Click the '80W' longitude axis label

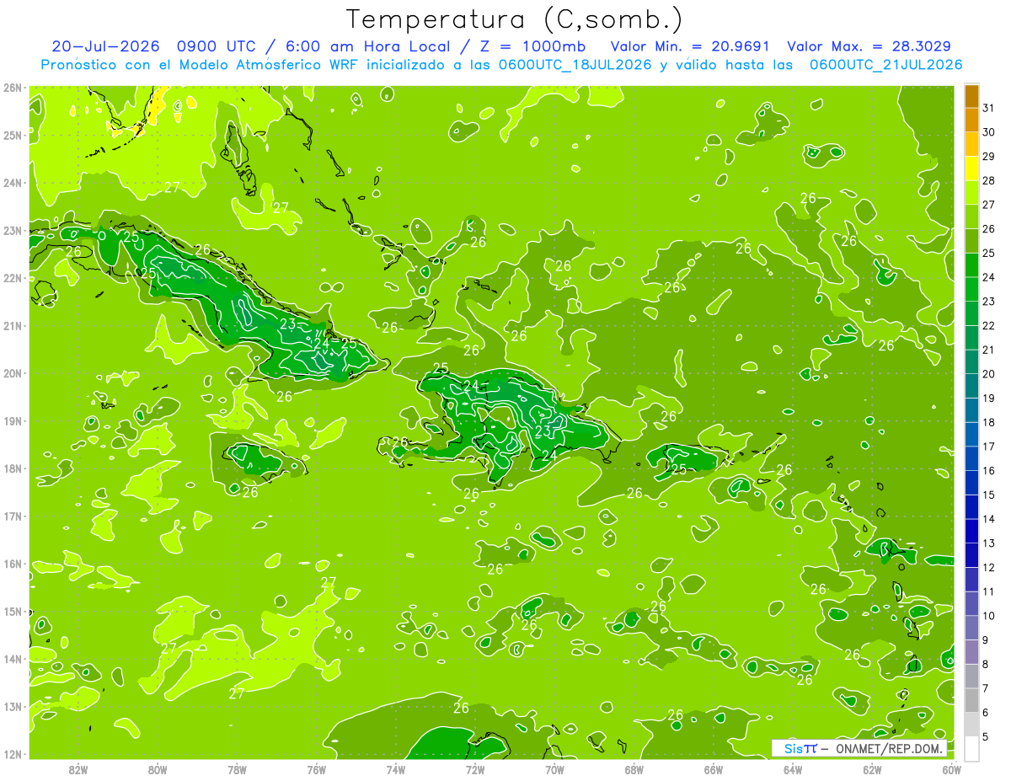point(158,769)
